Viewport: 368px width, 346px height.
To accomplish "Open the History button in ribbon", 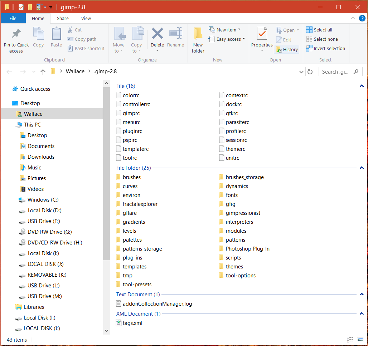I will coord(287,49).
